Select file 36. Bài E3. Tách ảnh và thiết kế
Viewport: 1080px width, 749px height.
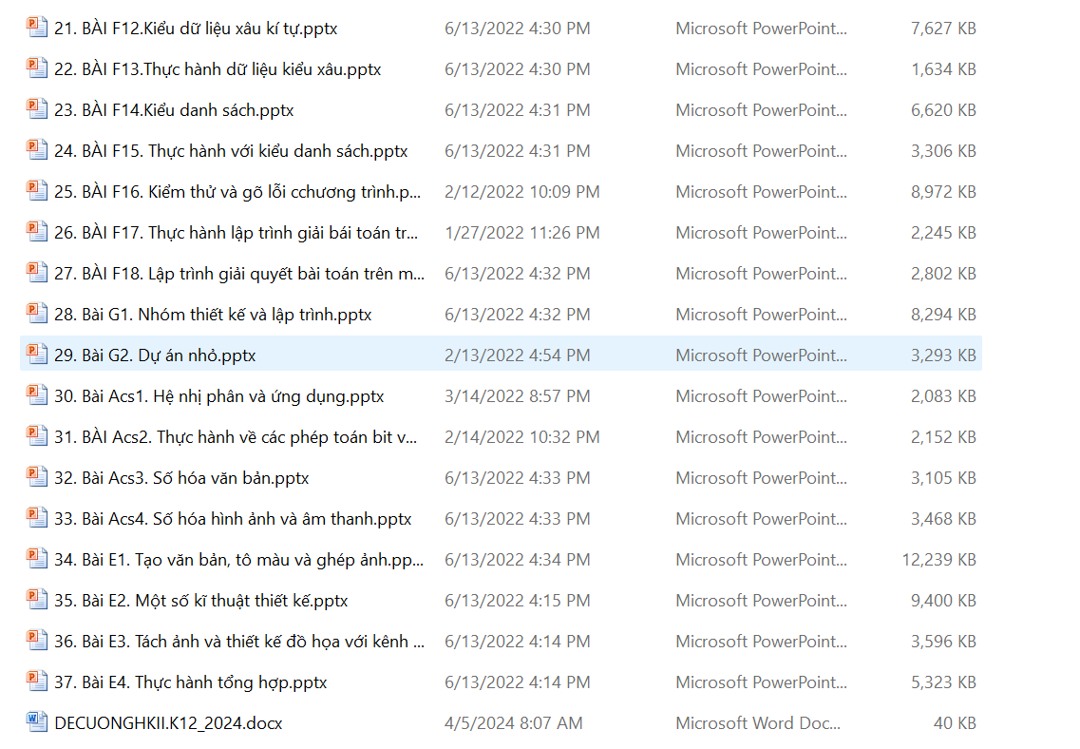239,642
